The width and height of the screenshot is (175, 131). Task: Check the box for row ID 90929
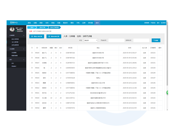(32, 53)
